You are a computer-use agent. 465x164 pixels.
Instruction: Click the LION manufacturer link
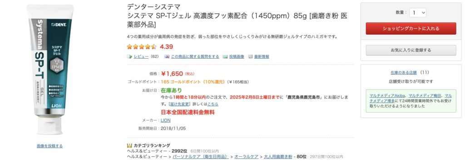point(165,120)
